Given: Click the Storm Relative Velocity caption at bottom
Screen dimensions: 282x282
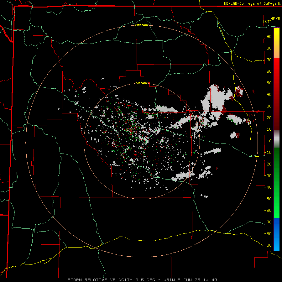Looking at the screenshot, I should pos(142,280).
